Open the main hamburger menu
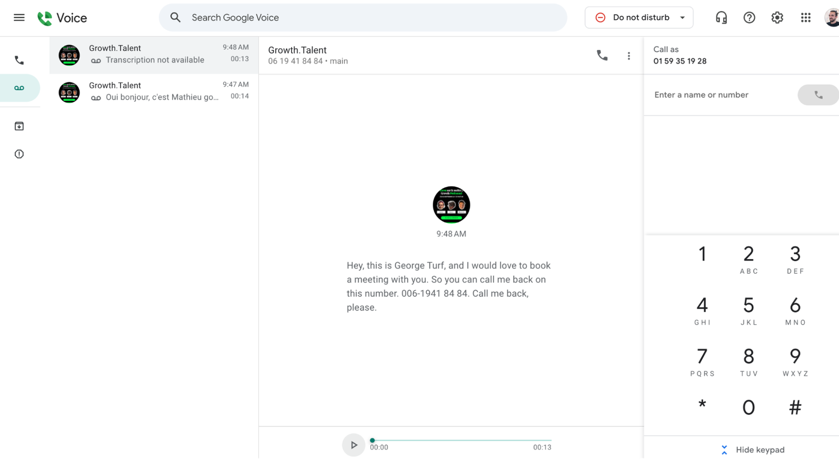This screenshot has height=459, width=839. (19, 17)
